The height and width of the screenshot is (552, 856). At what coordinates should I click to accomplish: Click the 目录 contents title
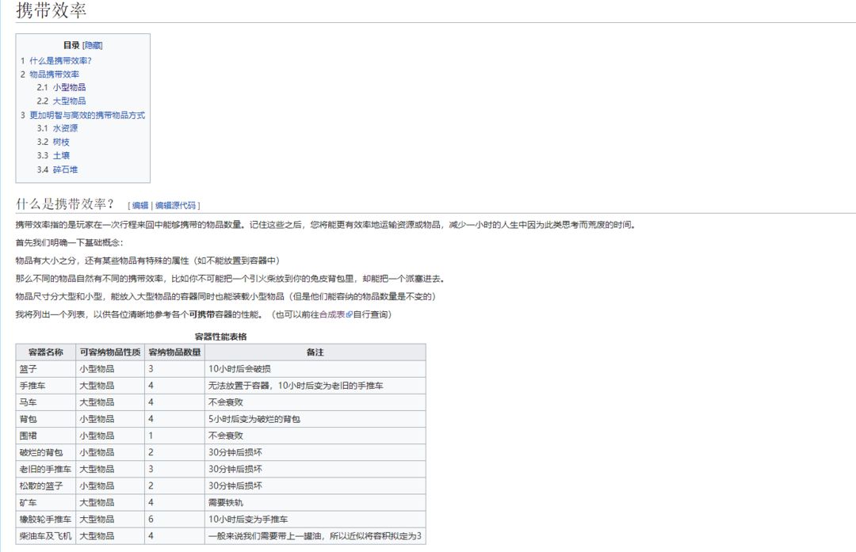click(71, 45)
